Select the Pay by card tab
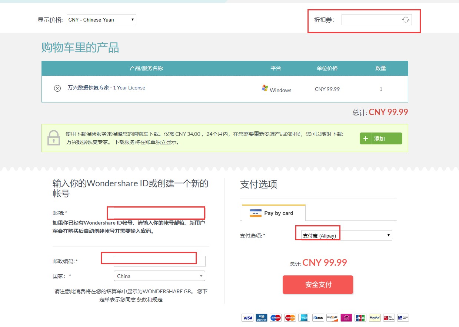Screen dimensions: 459x327 click(x=274, y=213)
